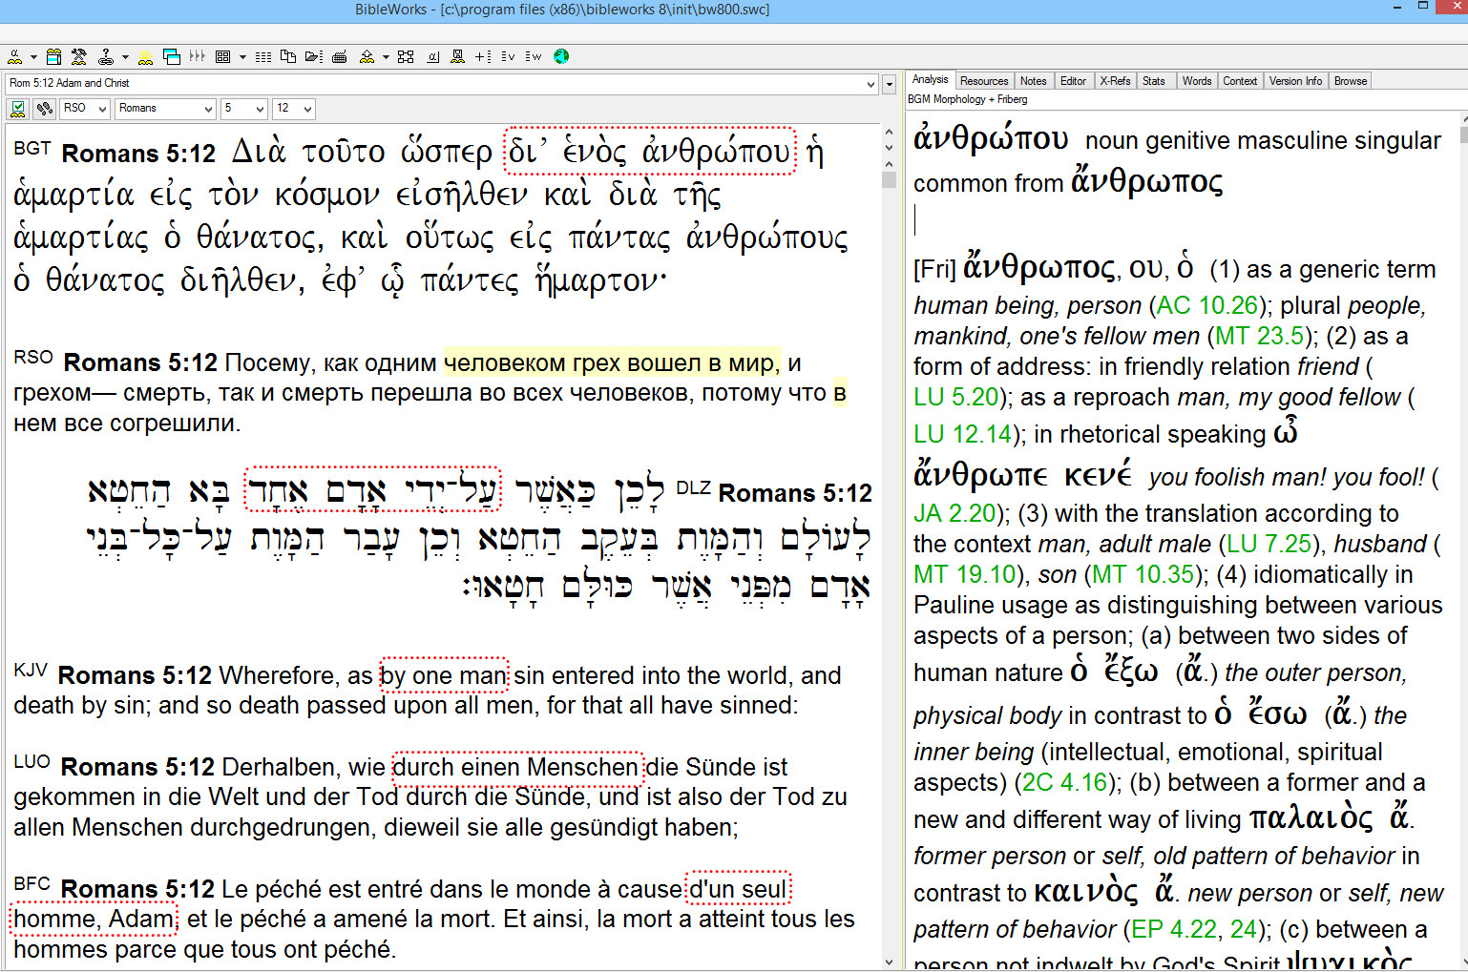Expand the arrow beside the export icon
1468x972 pixels.
tap(386, 57)
